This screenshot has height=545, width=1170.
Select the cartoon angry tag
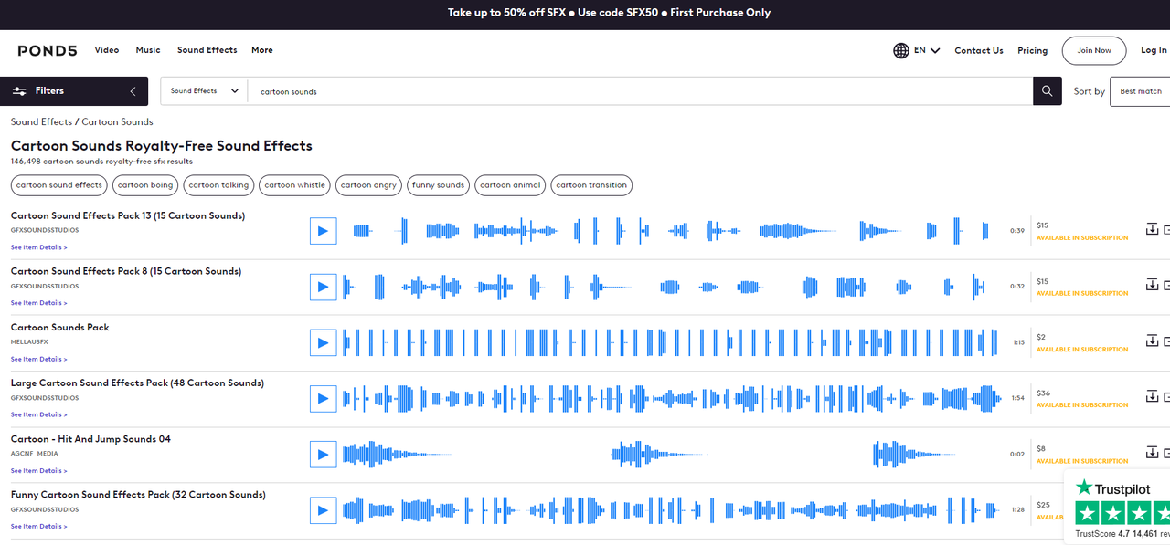pos(369,185)
